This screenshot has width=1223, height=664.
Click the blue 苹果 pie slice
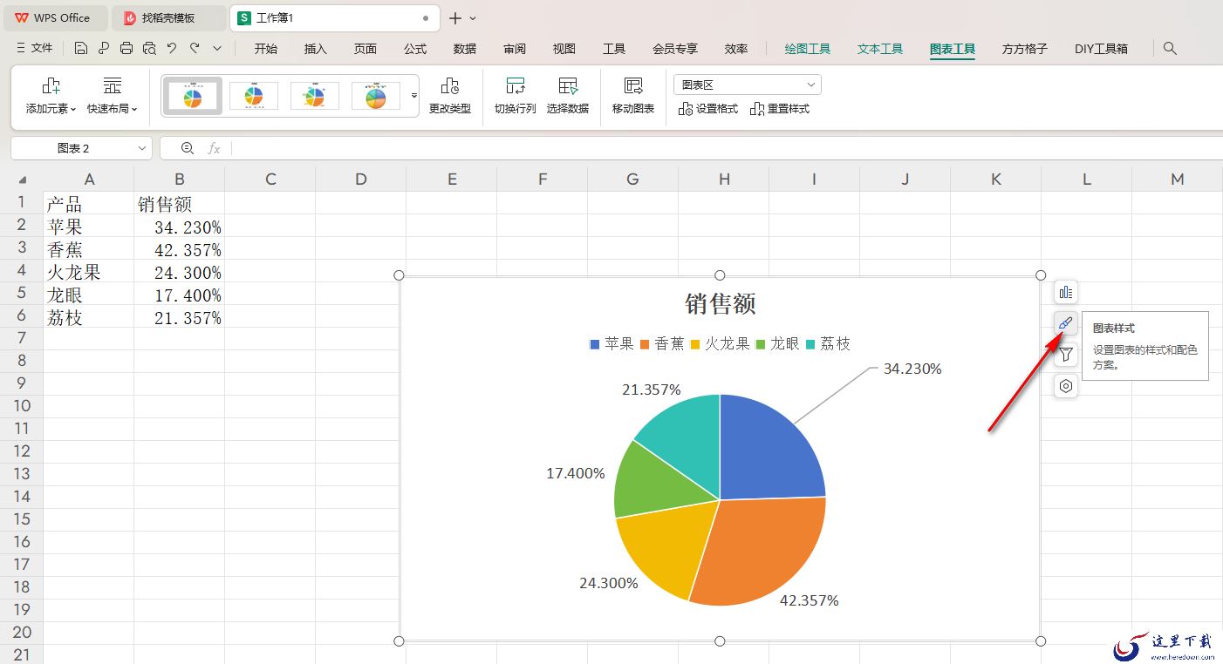(x=768, y=453)
